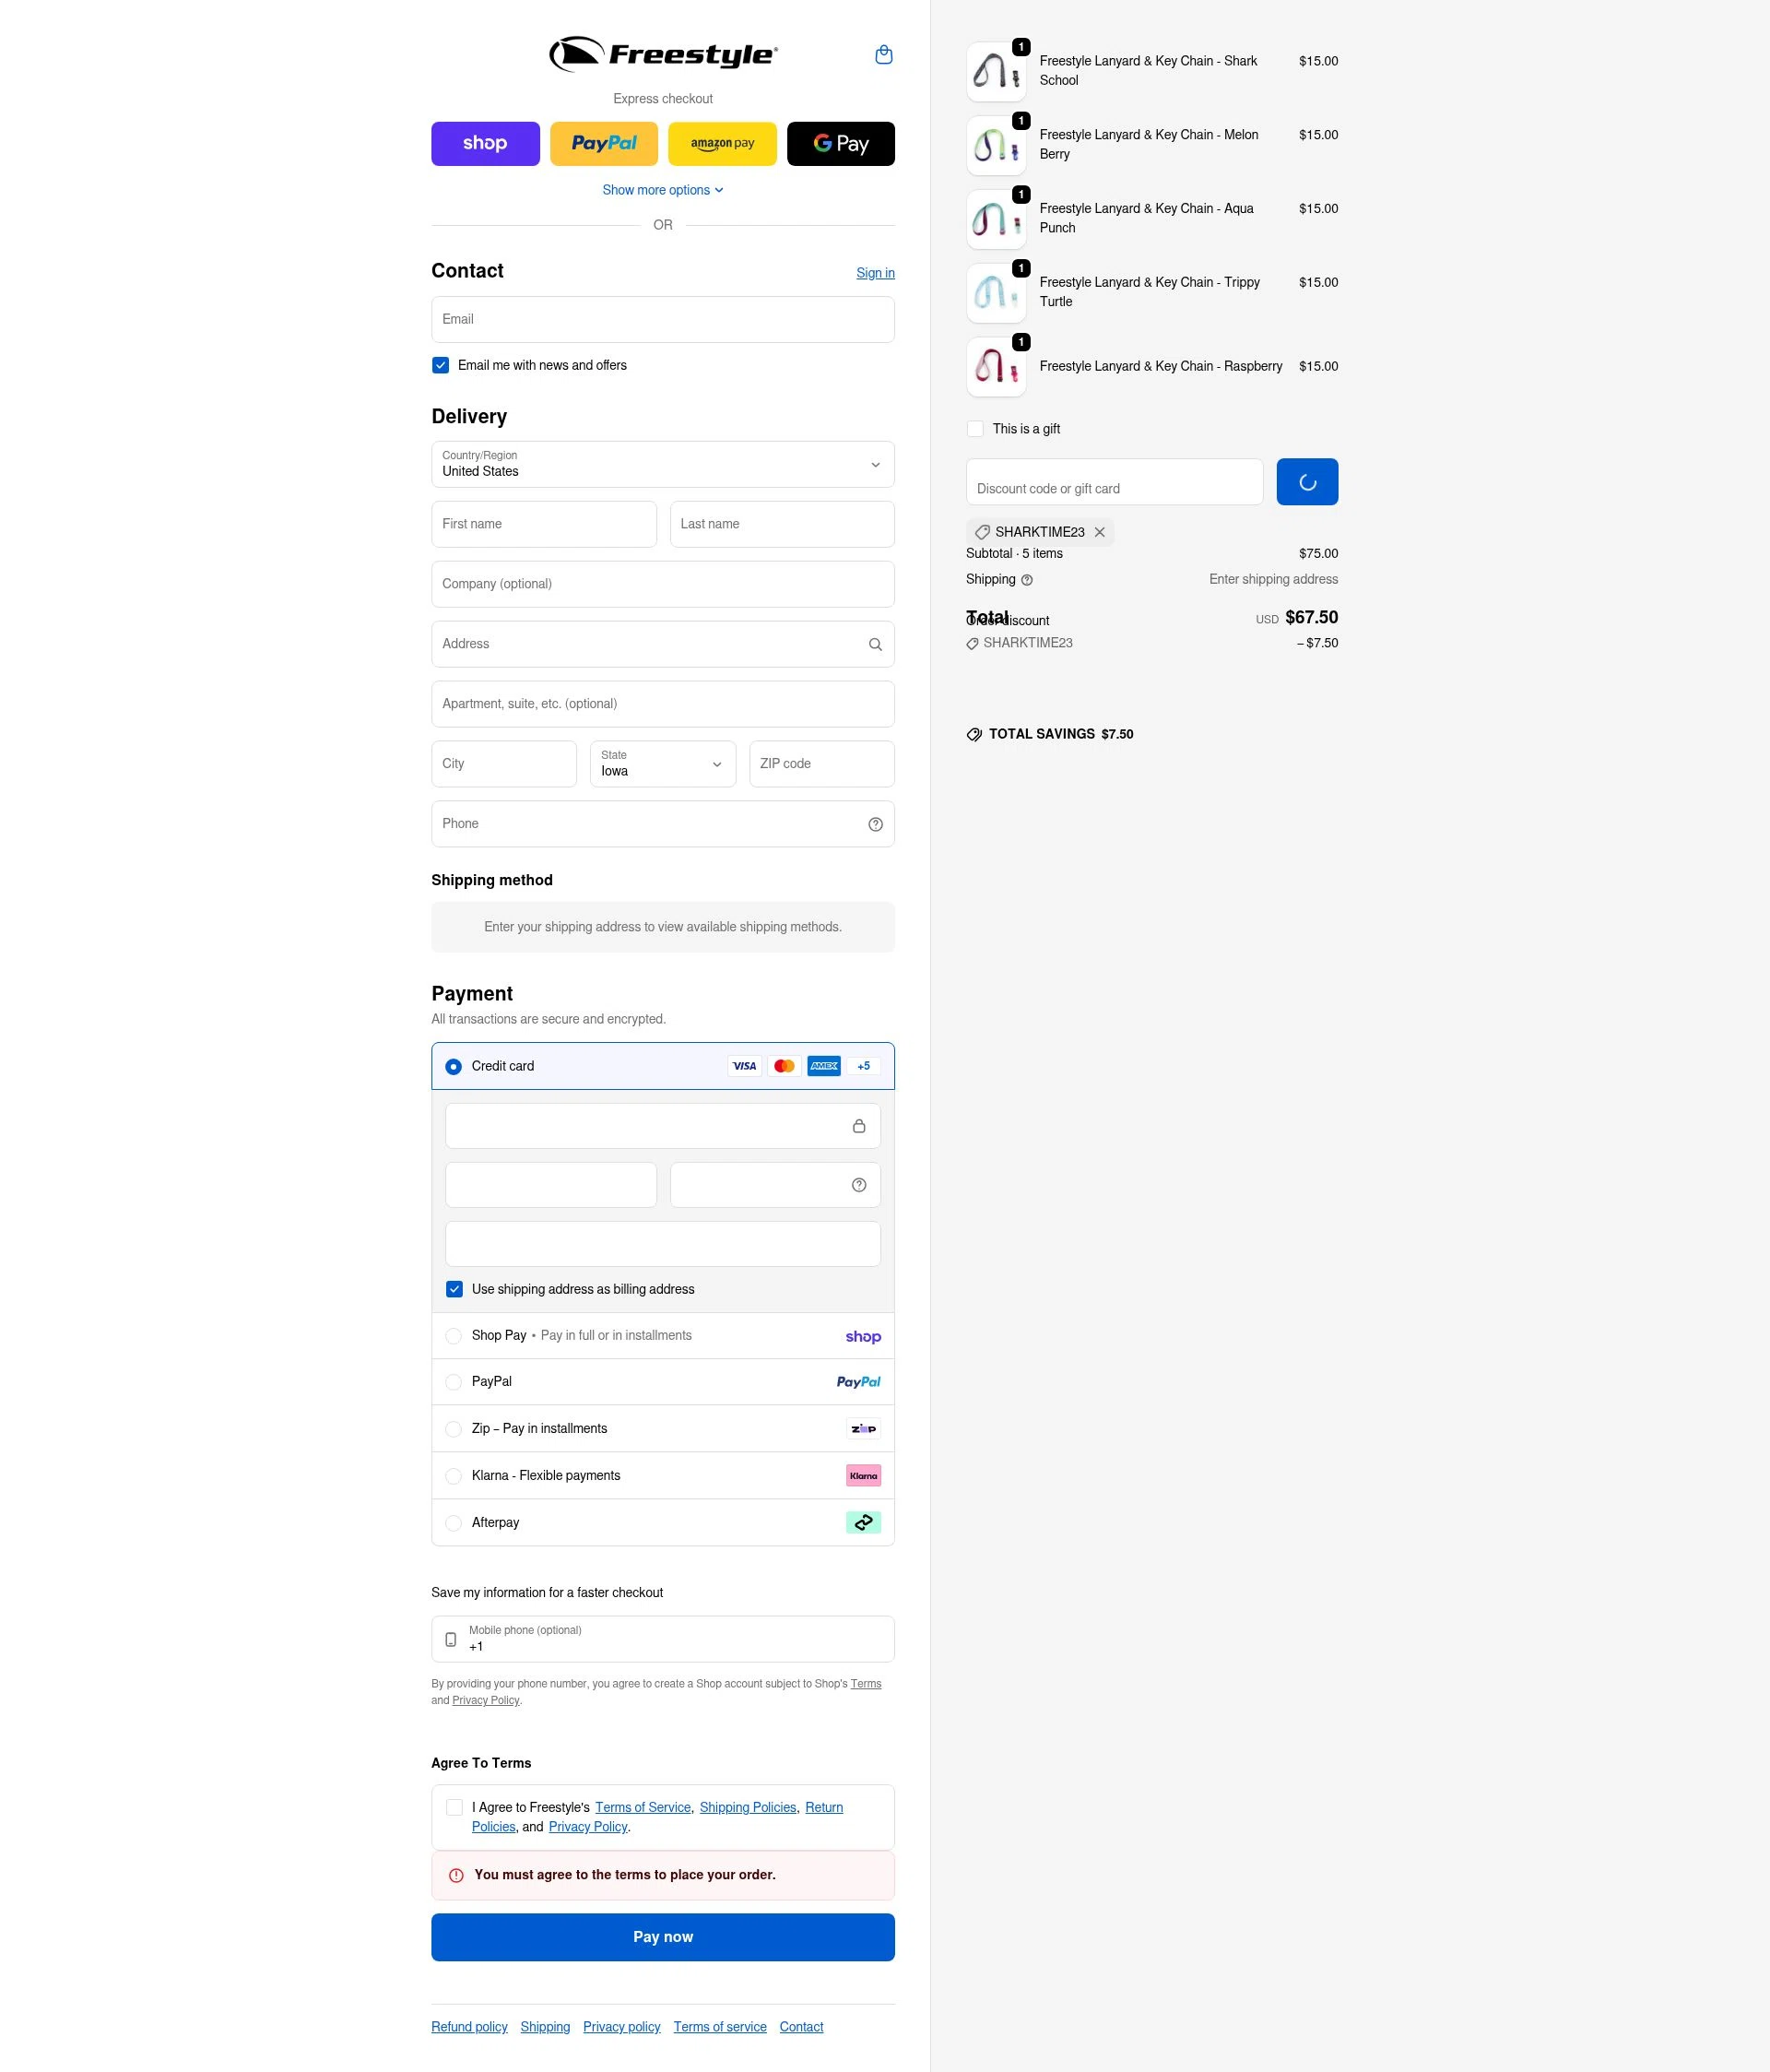Click the address search magnifier icon
The height and width of the screenshot is (2072, 1770).
pos(875,643)
